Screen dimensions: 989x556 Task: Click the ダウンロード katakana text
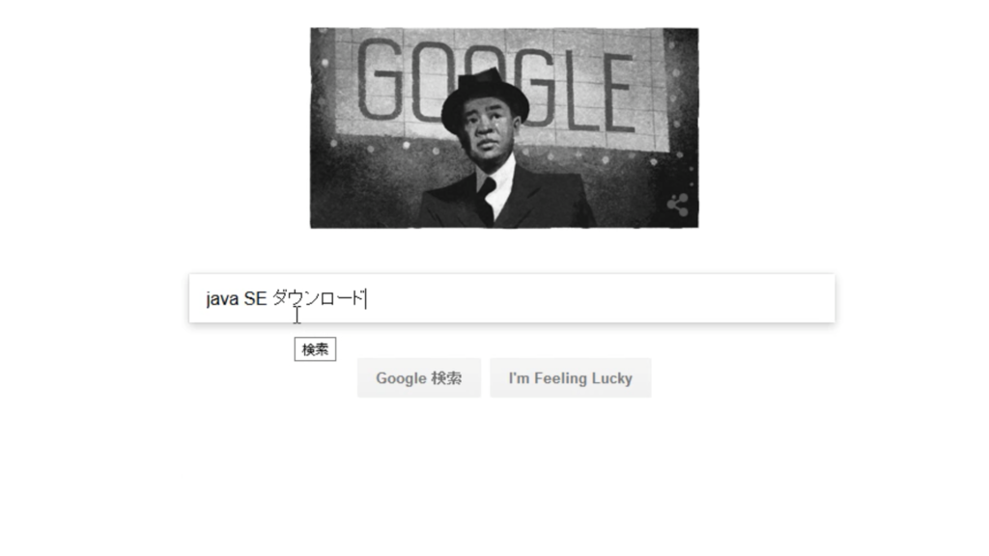(319, 298)
